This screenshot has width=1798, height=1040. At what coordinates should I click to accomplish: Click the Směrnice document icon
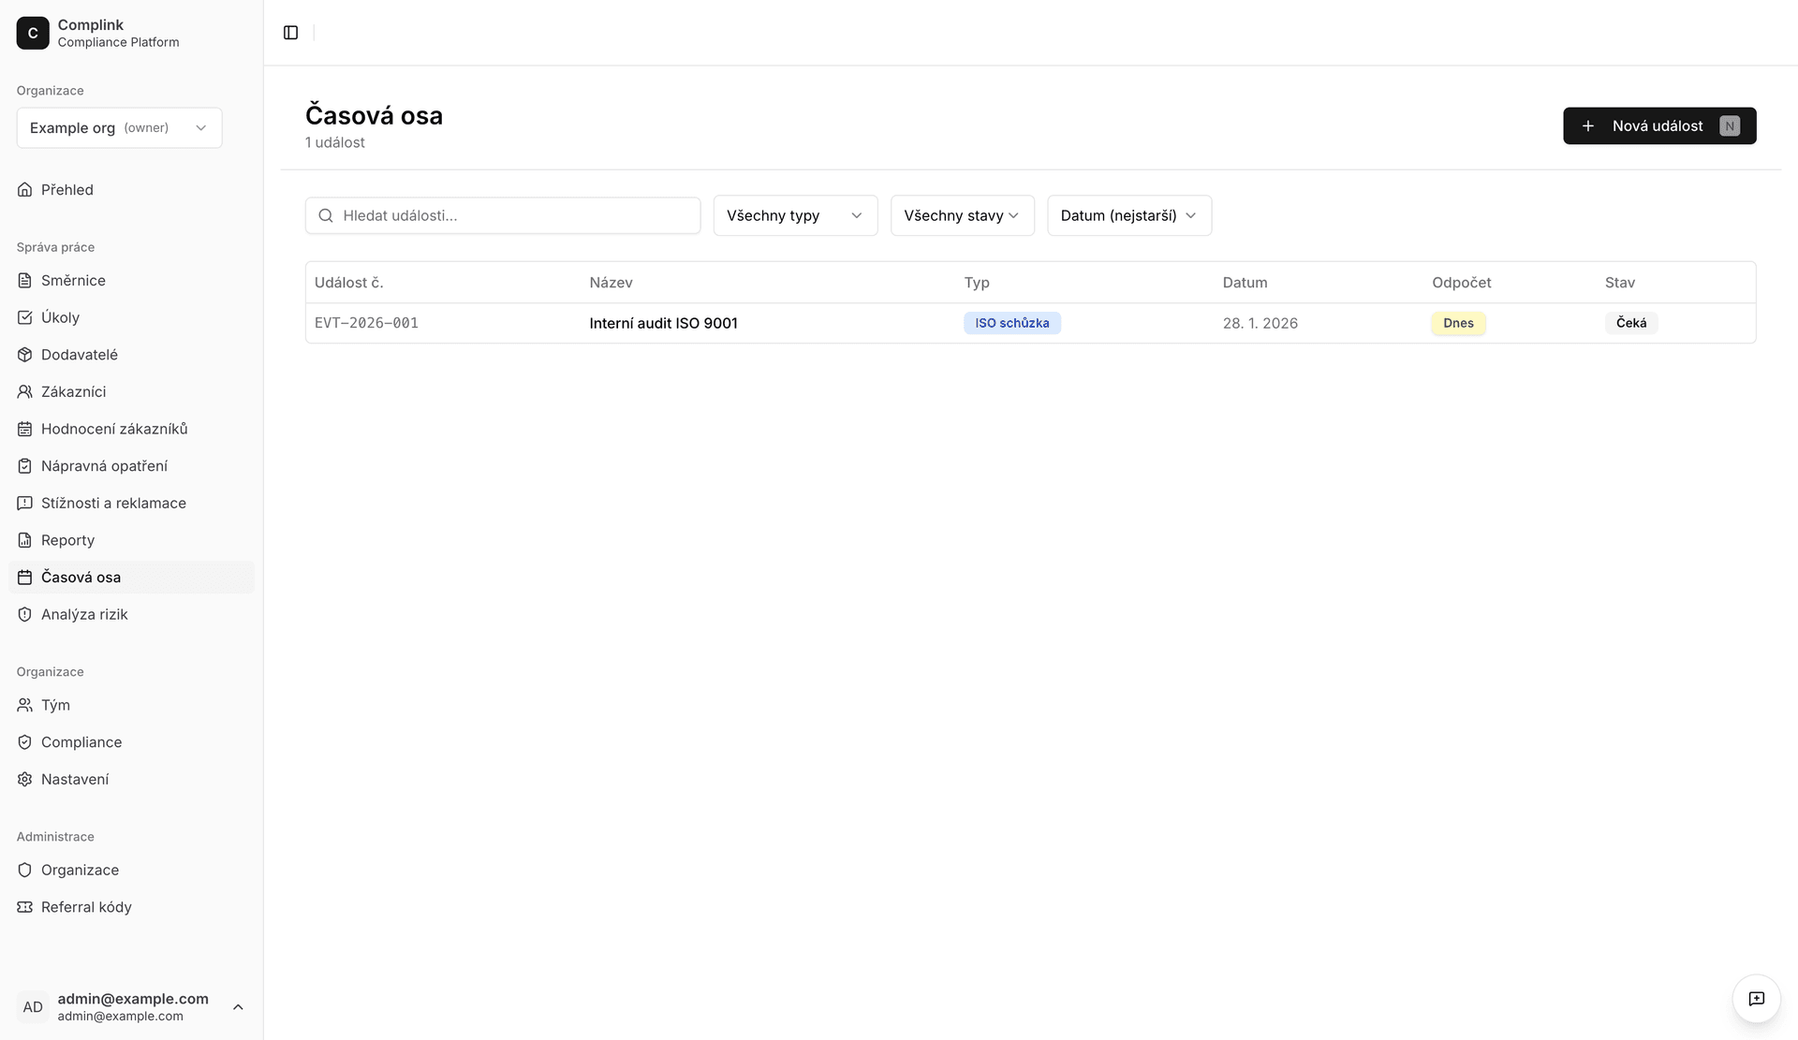(x=25, y=281)
